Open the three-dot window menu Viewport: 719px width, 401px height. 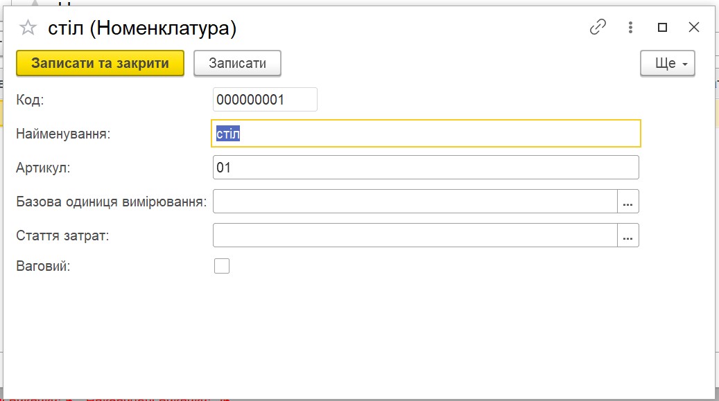(x=630, y=28)
